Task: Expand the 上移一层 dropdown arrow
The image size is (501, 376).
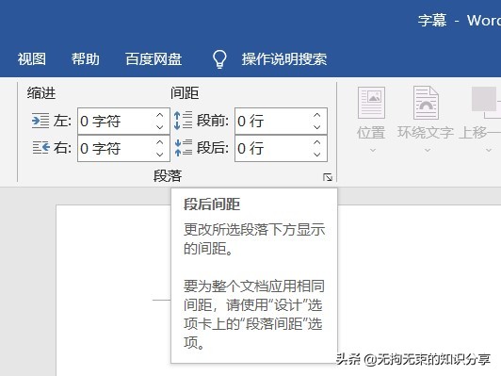Action: point(489,150)
